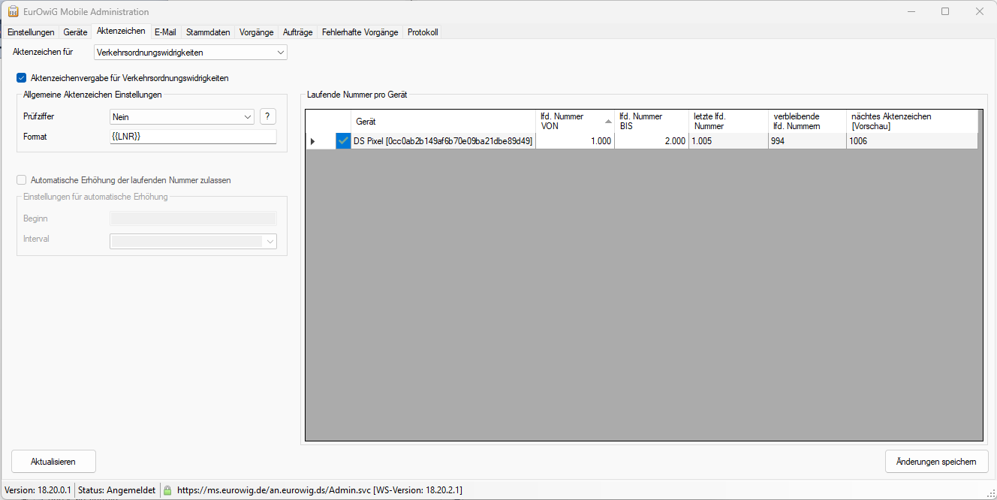
Task: Switch to the Stammdaten tab
Action: (208, 32)
